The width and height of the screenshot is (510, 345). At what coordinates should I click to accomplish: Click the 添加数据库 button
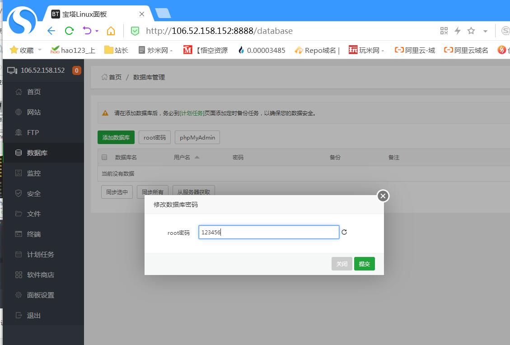[116, 137]
